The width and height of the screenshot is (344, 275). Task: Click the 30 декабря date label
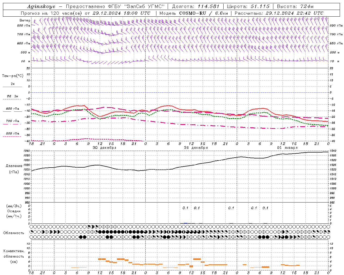coord(104,148)
